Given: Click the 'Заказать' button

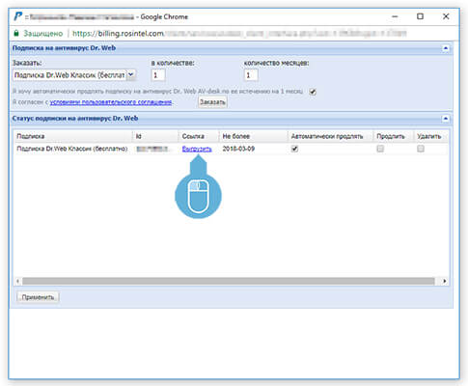Looking at the screenshot, I should pos(212,102).
